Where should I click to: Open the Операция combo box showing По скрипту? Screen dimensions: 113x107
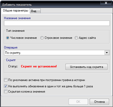(57, 53)
